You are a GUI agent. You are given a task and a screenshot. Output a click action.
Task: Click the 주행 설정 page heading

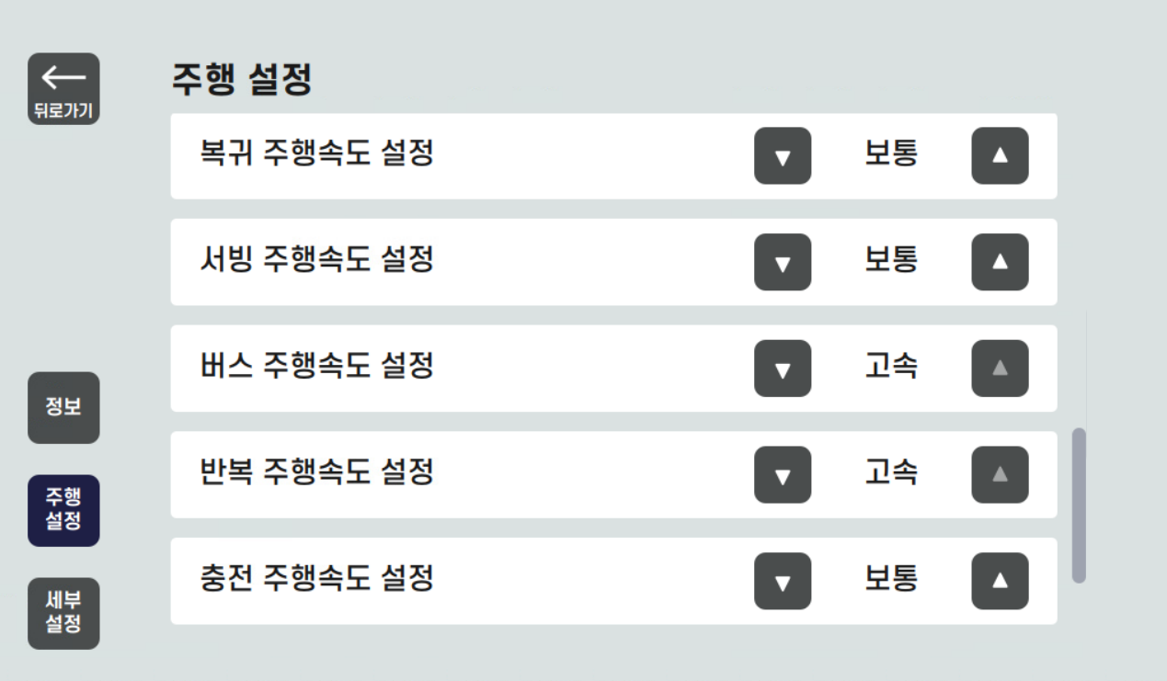point(241,81)
